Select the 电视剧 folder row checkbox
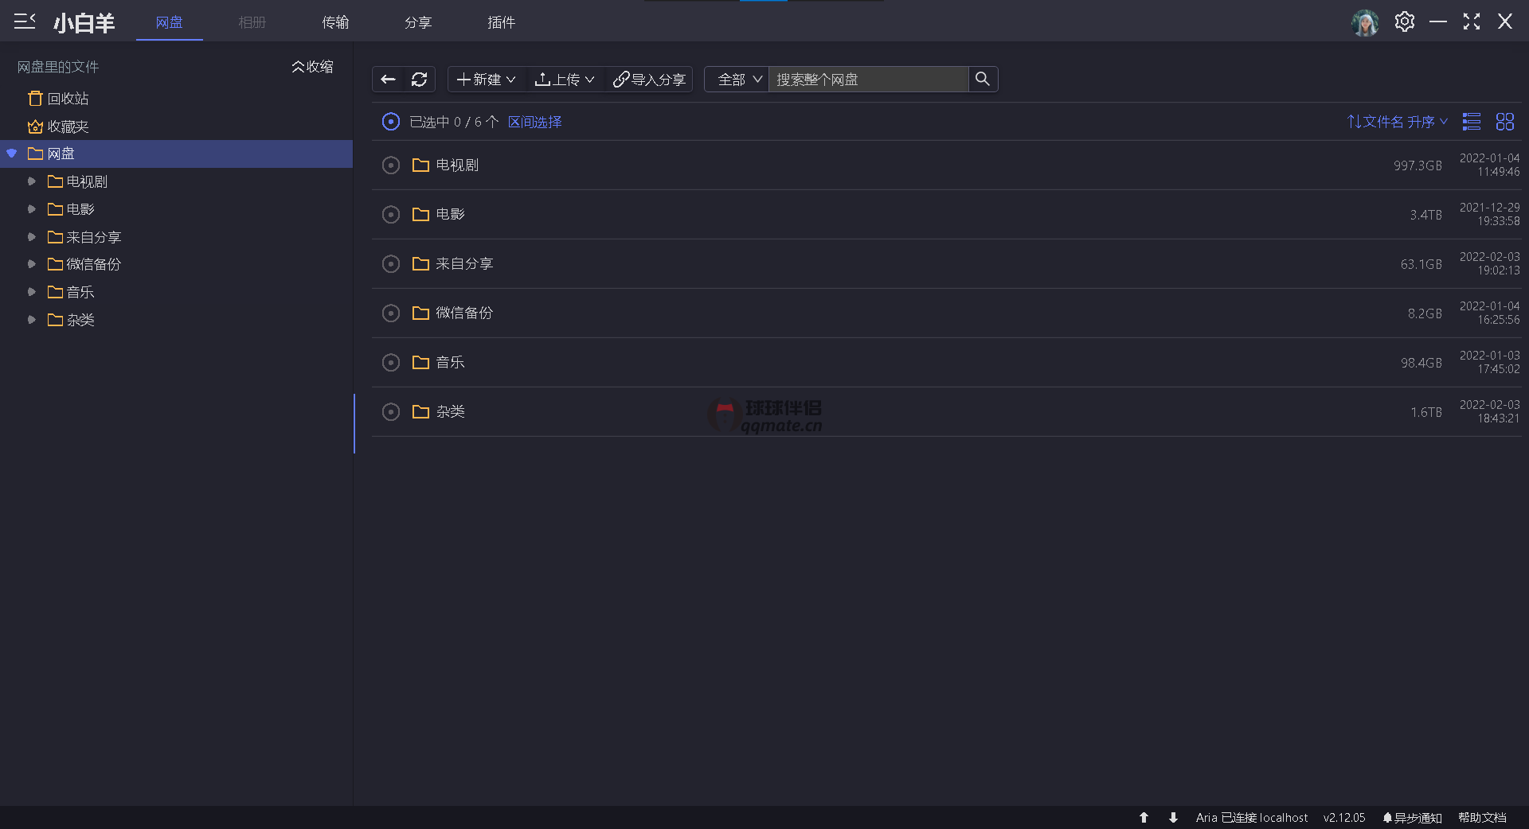The image size is (1529, 829). click(x=391, y=165)
